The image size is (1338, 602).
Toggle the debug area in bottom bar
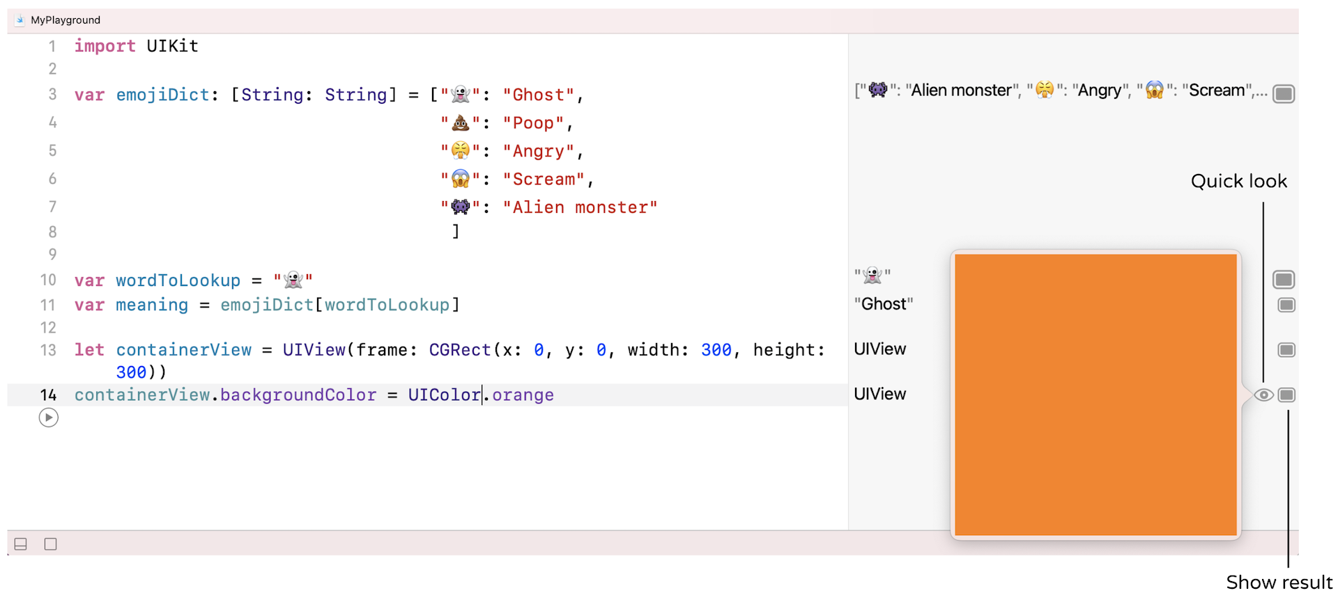pyautogui.click(x=21, y=544)
